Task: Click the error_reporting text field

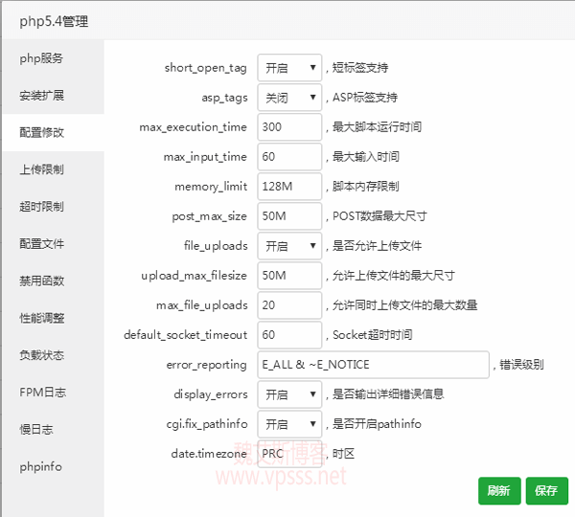Action: pos(374,365)
